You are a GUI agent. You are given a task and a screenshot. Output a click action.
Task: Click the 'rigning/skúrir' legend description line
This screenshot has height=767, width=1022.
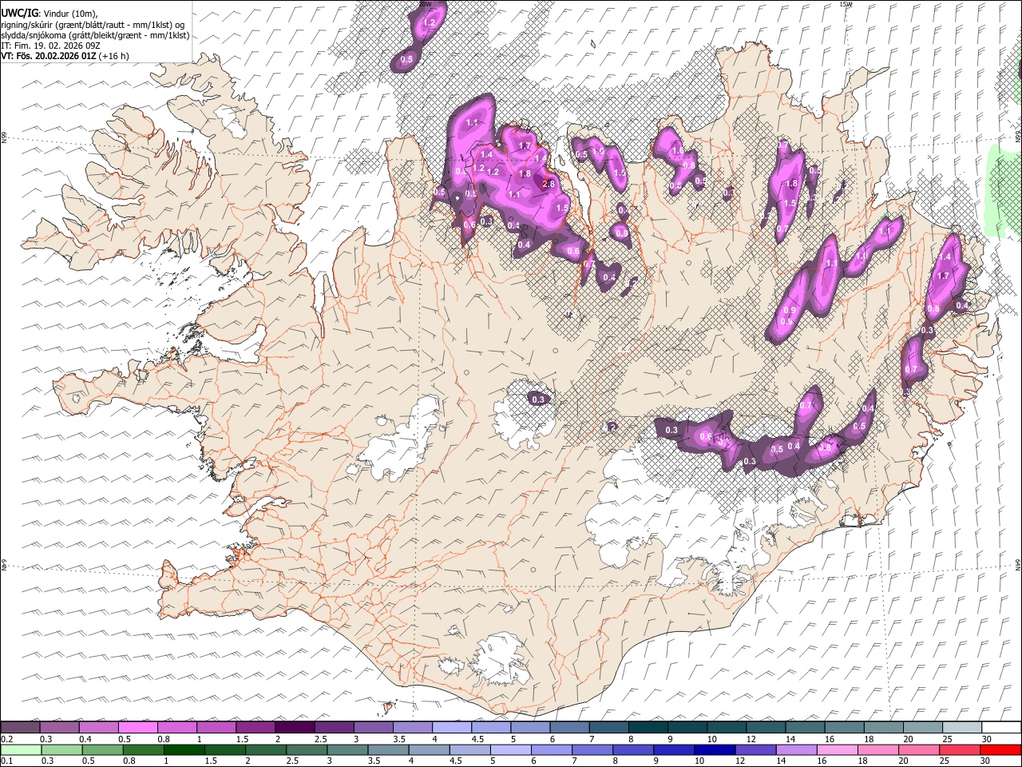click(x=93, y=25)
